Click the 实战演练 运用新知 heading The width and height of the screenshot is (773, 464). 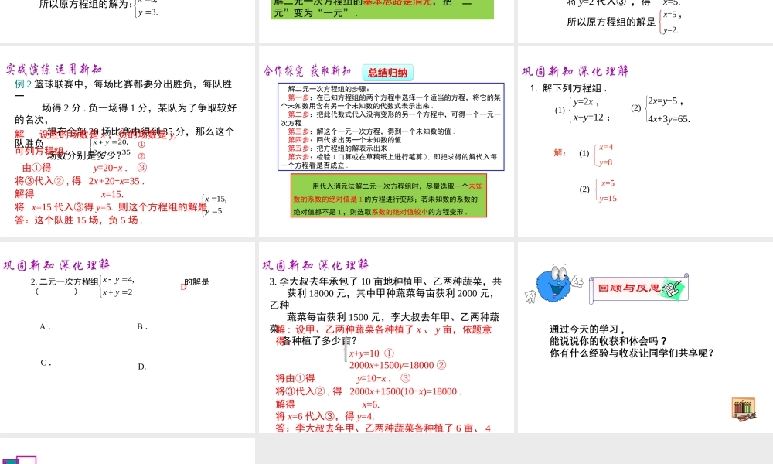(x=54, y=69)
